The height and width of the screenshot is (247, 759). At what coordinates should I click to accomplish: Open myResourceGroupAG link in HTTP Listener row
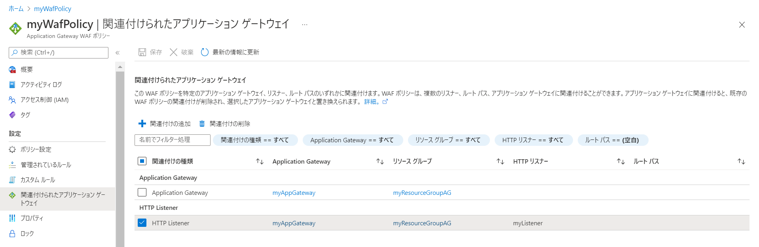tap(422, 223)
